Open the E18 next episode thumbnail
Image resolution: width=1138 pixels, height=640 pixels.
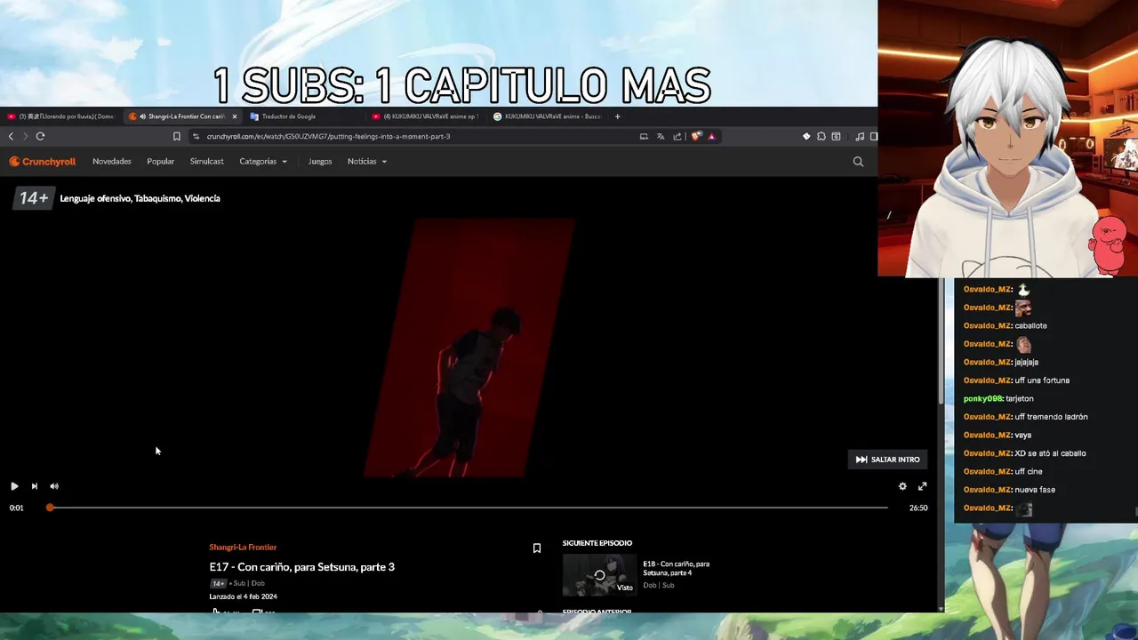[x=600, y=575]
